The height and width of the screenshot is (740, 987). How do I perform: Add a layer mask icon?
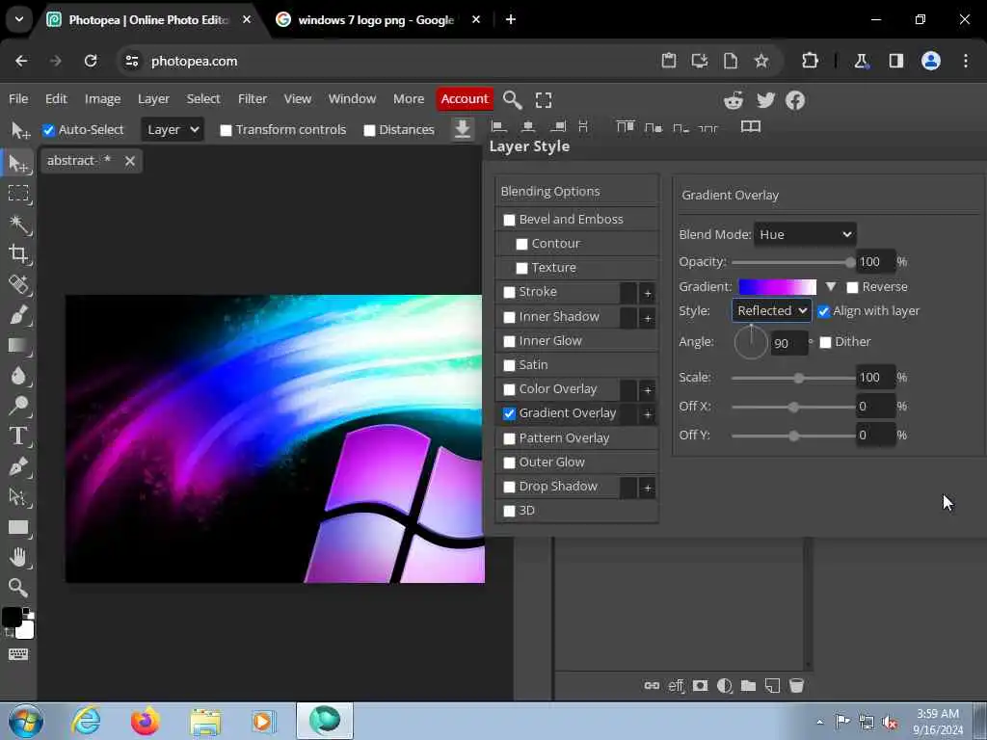(700, 685)
